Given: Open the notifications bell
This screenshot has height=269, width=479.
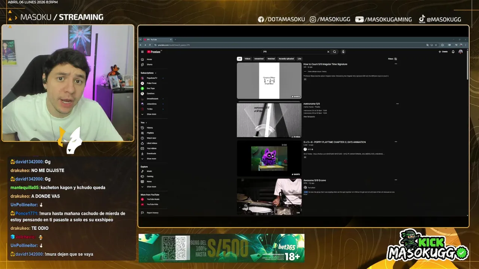Looking at the screenshot, I should point(453,52).
